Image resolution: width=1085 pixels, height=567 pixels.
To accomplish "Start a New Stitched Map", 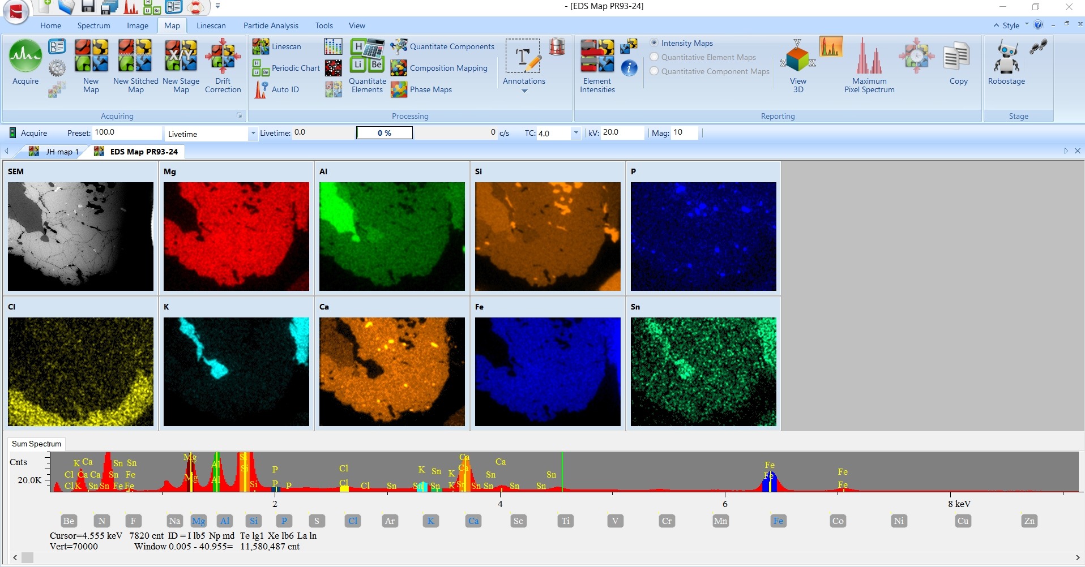I will 135,66.
